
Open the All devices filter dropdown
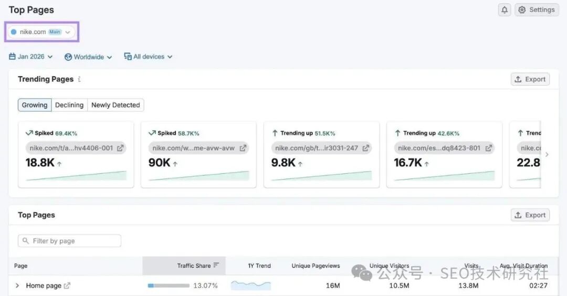(x=148, y=57)
